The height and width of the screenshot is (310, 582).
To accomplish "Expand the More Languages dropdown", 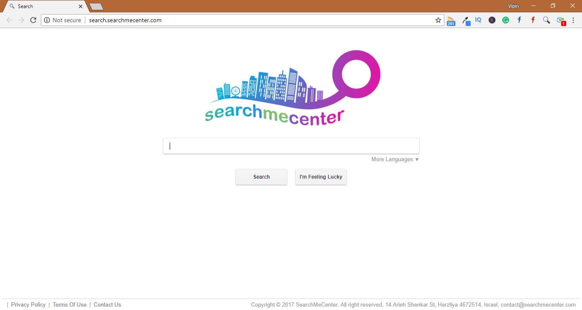I will [x=394, y=159].
